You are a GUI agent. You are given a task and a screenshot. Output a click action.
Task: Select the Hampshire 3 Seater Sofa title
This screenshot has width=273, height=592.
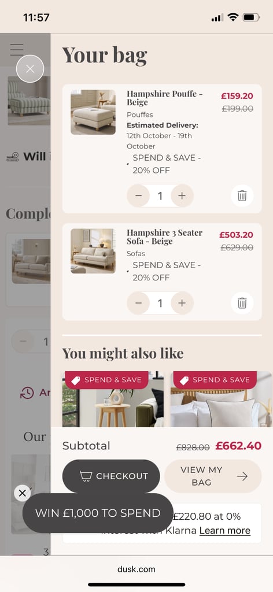click(164, 236)
